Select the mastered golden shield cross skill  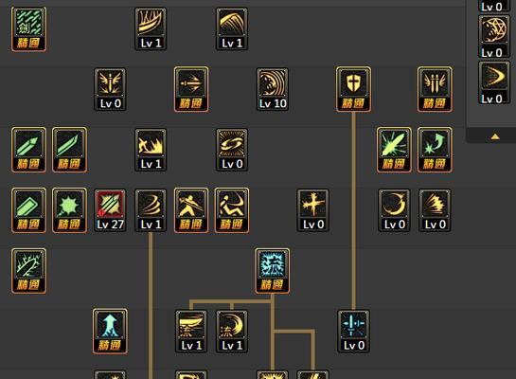[353, 89]
